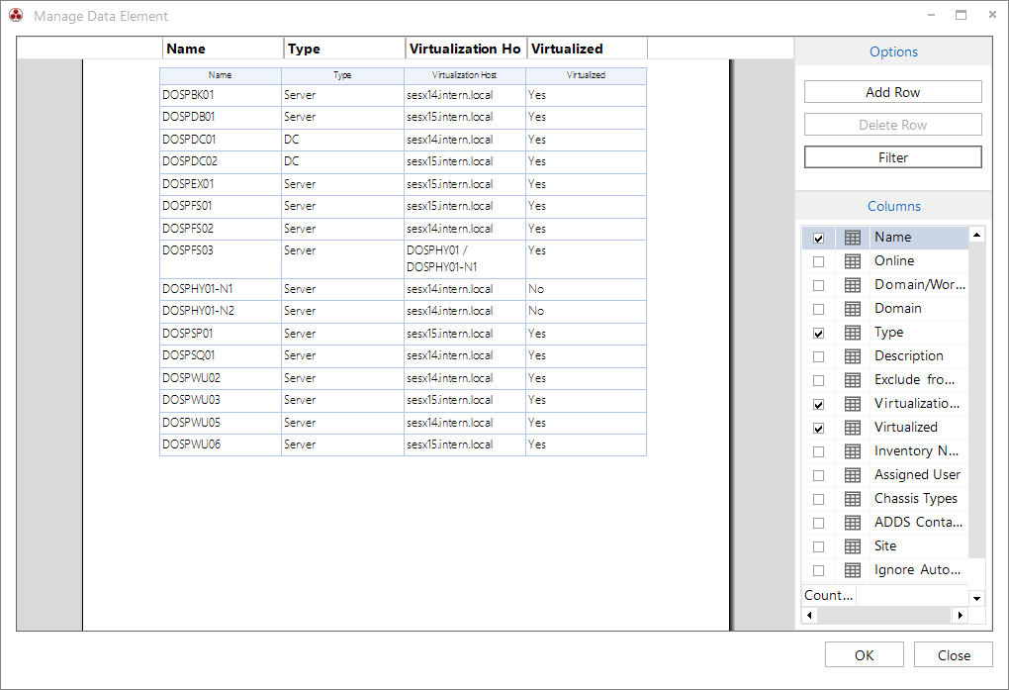Click the DOSPEX01 cell in table
The height and width of the screenshot is (690, 1009).
coord(220,184)
